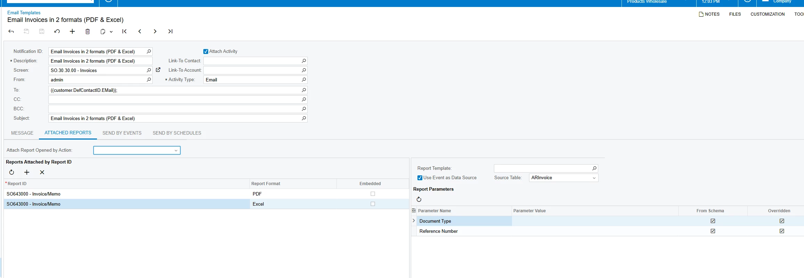Toggle Embedded checkbox for PDF row
804x278 pixels.
tap(373, 194)
